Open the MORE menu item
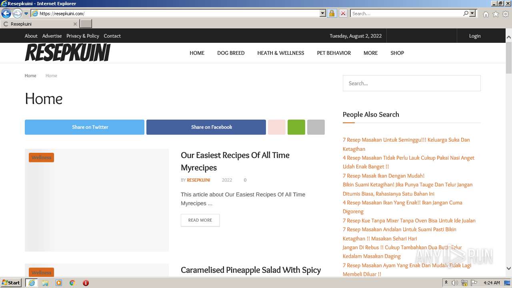 coord(370,53)
